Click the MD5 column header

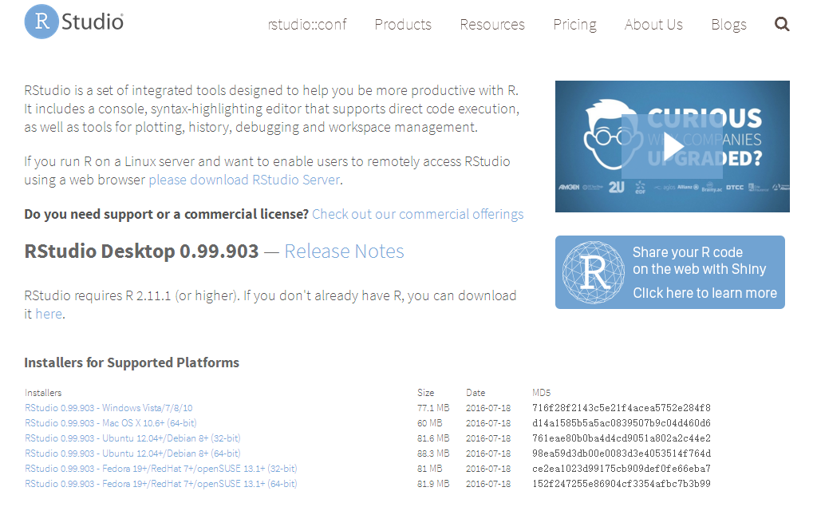pos(541,393)
